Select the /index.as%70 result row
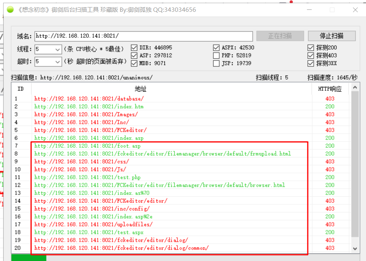366x261 pixels. [180, 193]
